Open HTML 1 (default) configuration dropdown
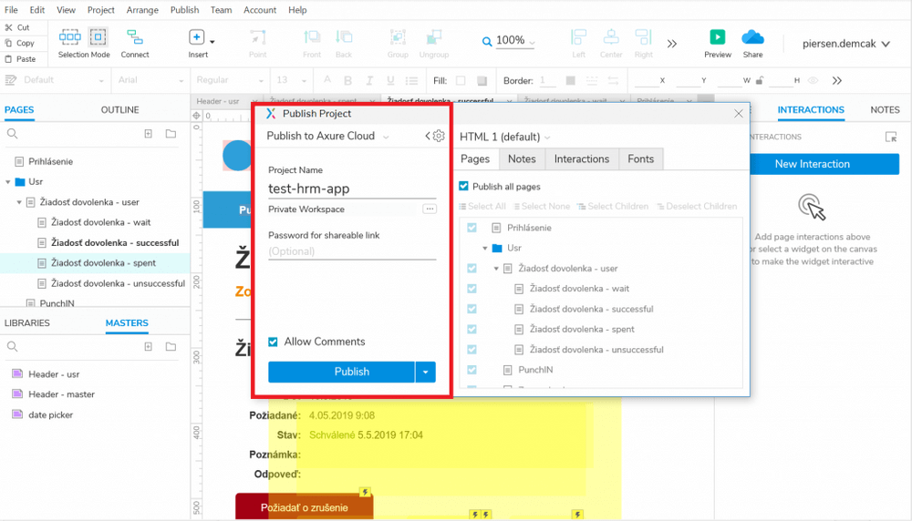 click(x=505, y=137)
